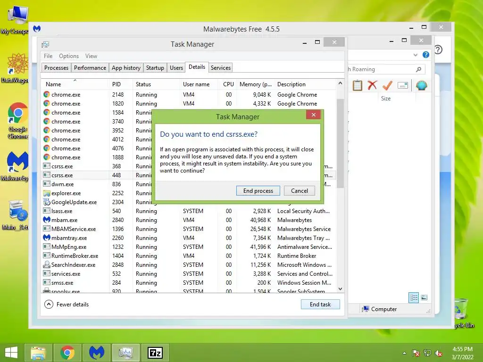
Task: Switch to the Users tab
Action: (x=176, y=68)
